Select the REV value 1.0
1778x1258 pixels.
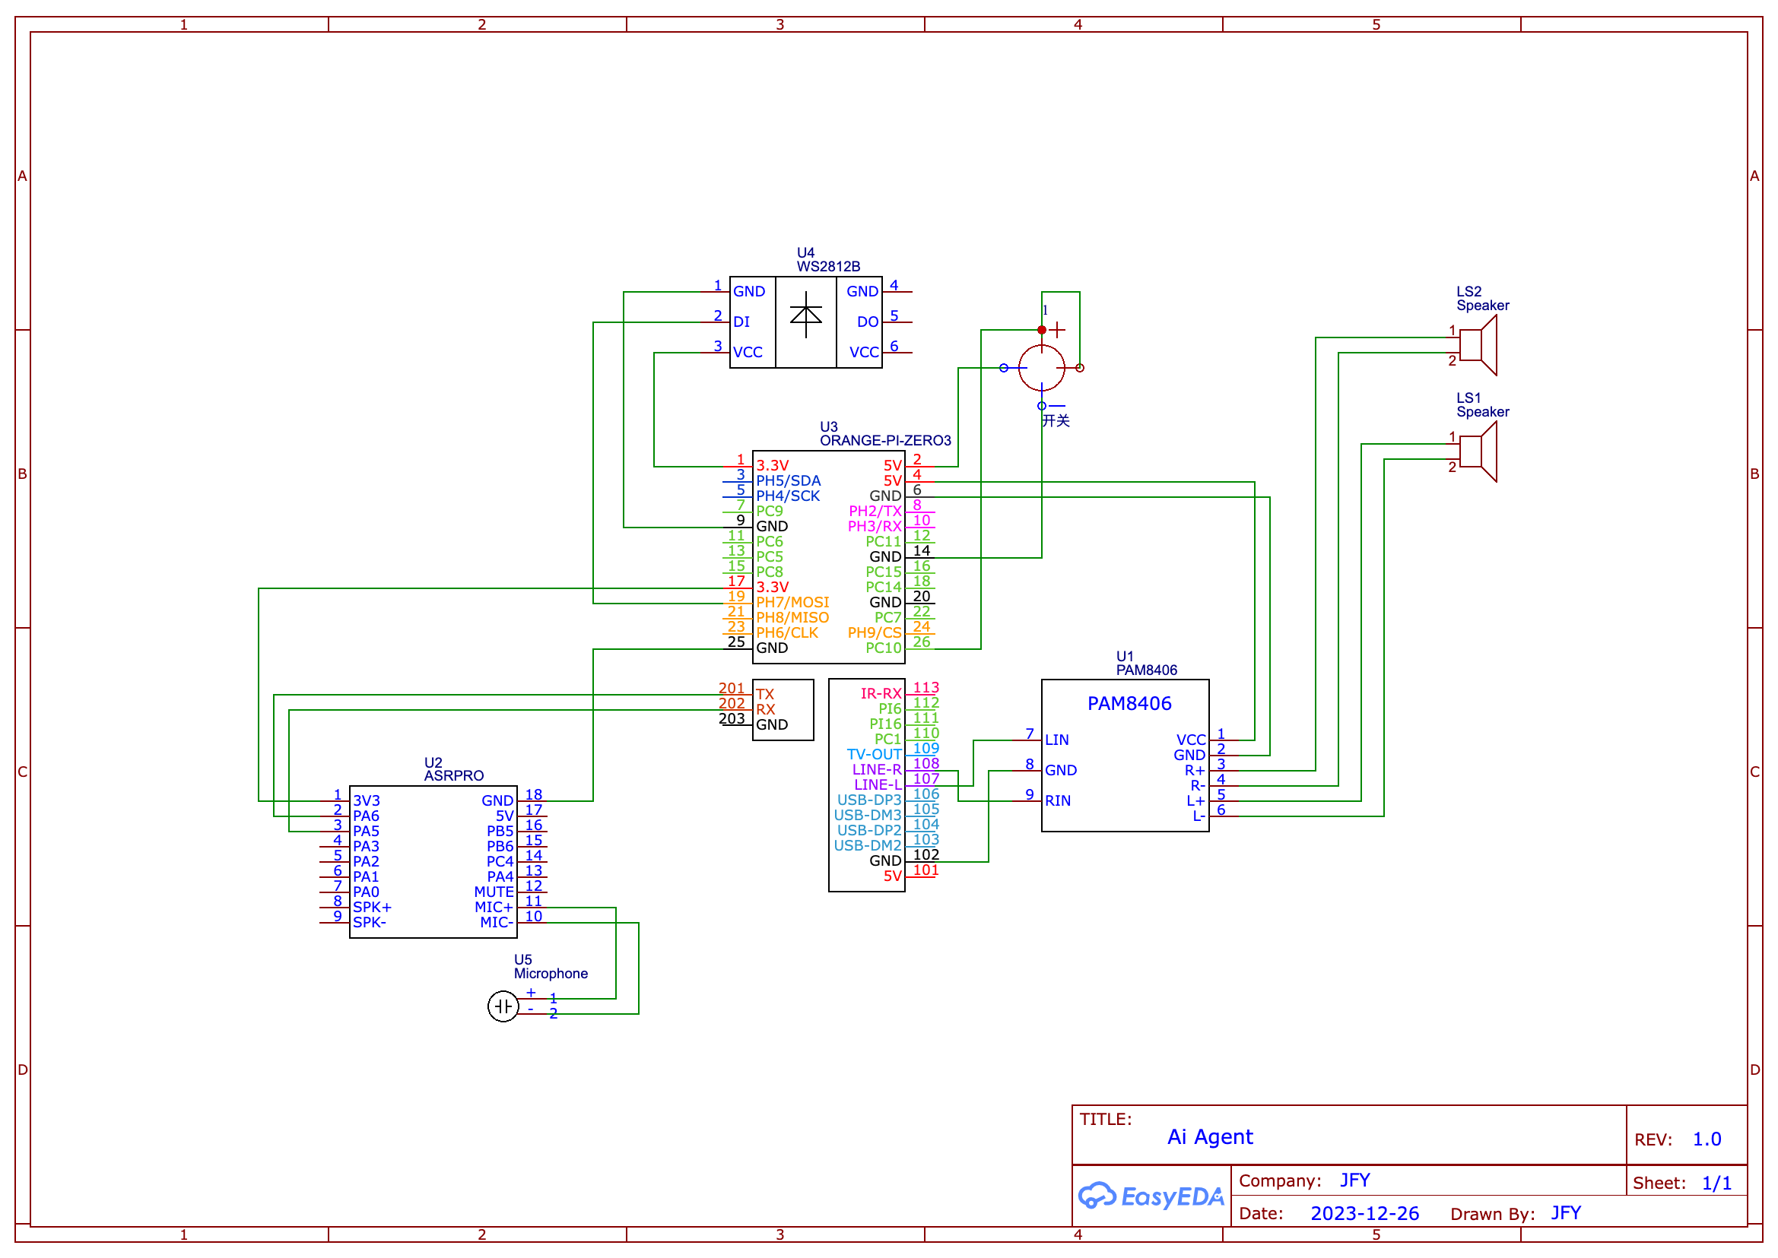click(x=1707, y=1139)
